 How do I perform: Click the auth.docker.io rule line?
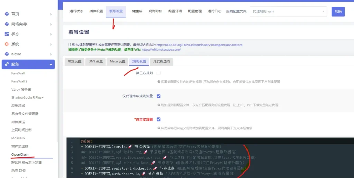tap(158, 174)
